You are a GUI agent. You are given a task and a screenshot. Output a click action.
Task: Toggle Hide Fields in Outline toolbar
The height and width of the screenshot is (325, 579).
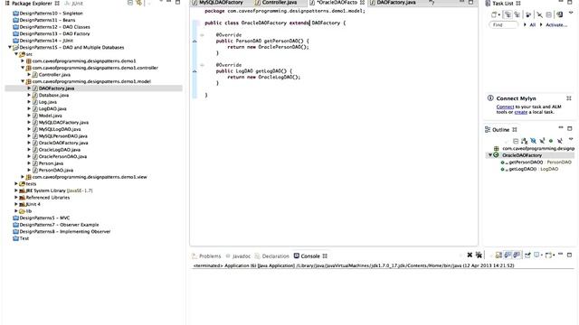point(533,141)
